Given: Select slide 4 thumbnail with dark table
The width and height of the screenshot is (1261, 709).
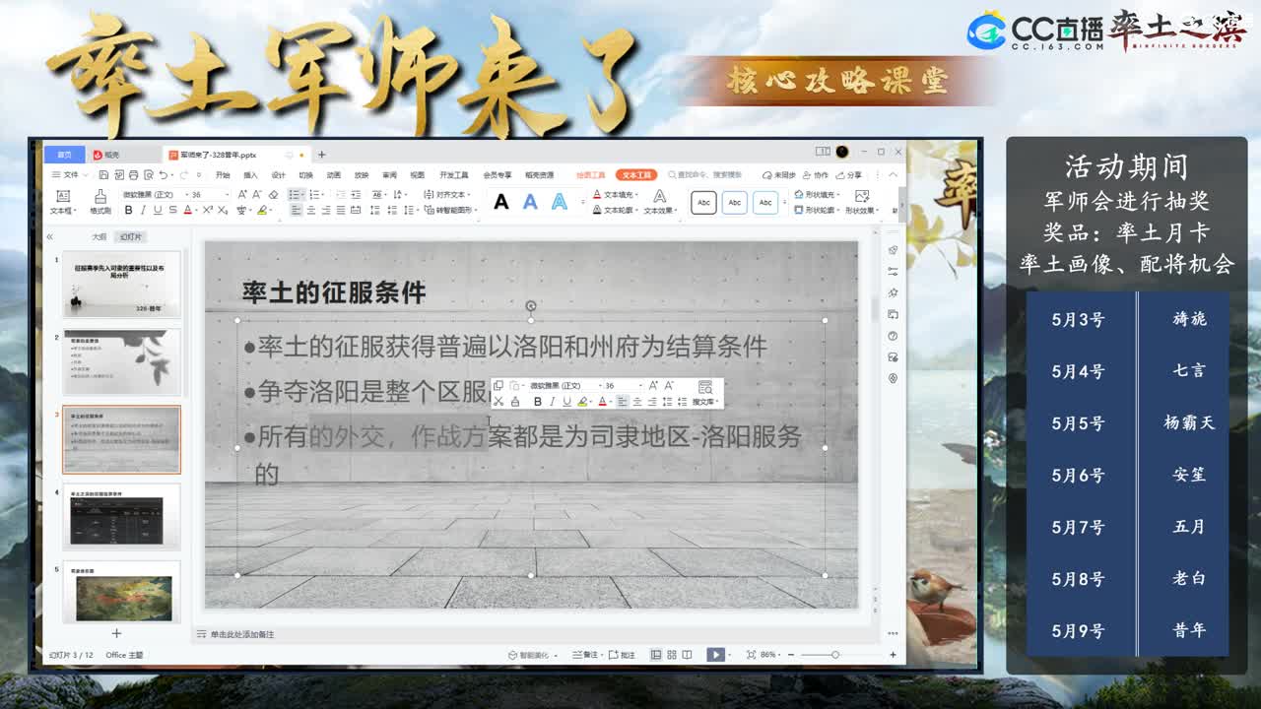Looking at the screenshot, I should pos(121,516).
